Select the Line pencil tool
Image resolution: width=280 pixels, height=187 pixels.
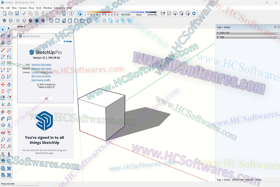coord(3,50)
